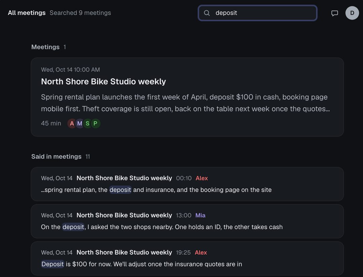Click highlighted Deposit in the 19:25 snippet
This screenshot has width=363, height=277.
pos(52,264)
